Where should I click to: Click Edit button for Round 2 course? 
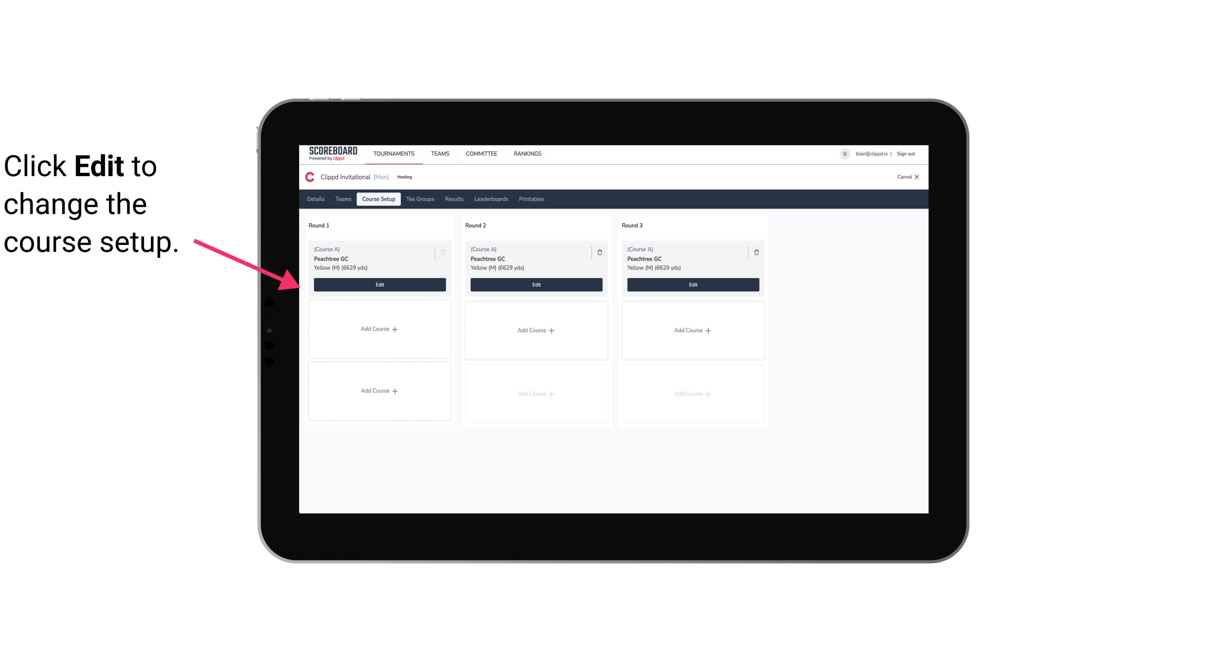(x=535, y=284)
